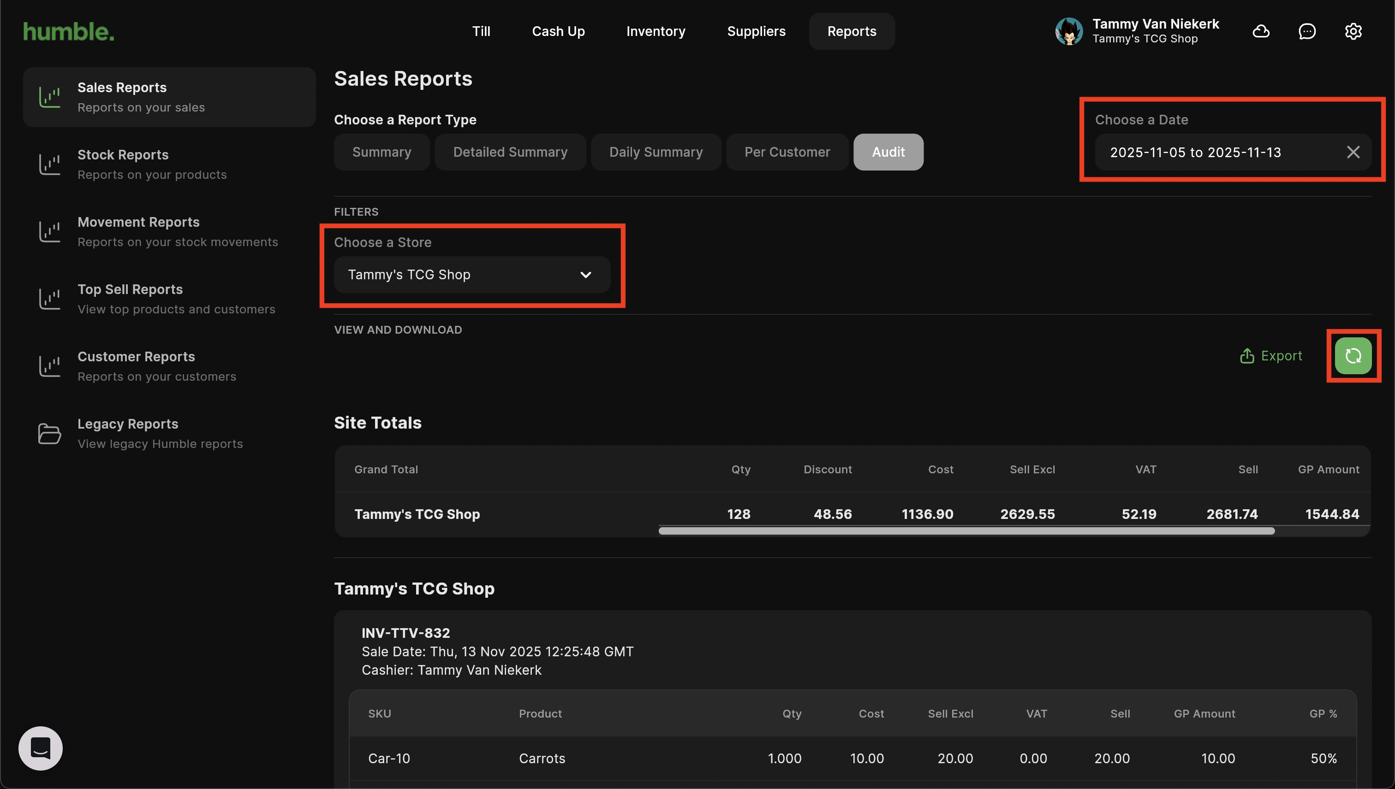Click the cloud sync icon in header
1395x789 pixels.
pyautogui.click(x=1261, y=31)
